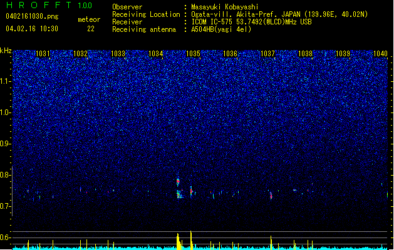Click the date stamp 04.02.16 10:30
Image resolution: width=394 pixels, height=250 pixels.
click(x=32, y=29)
